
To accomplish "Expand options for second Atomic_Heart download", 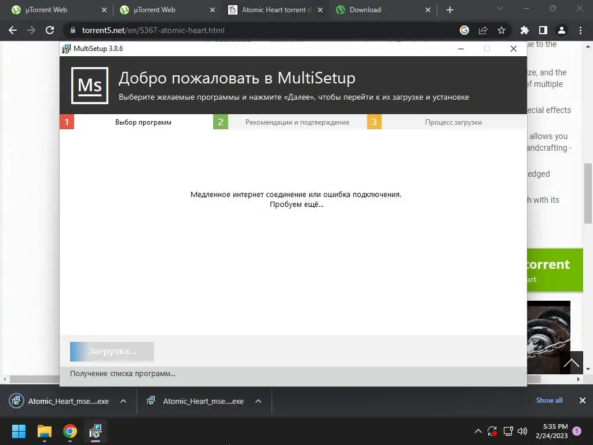I will 258,401.
